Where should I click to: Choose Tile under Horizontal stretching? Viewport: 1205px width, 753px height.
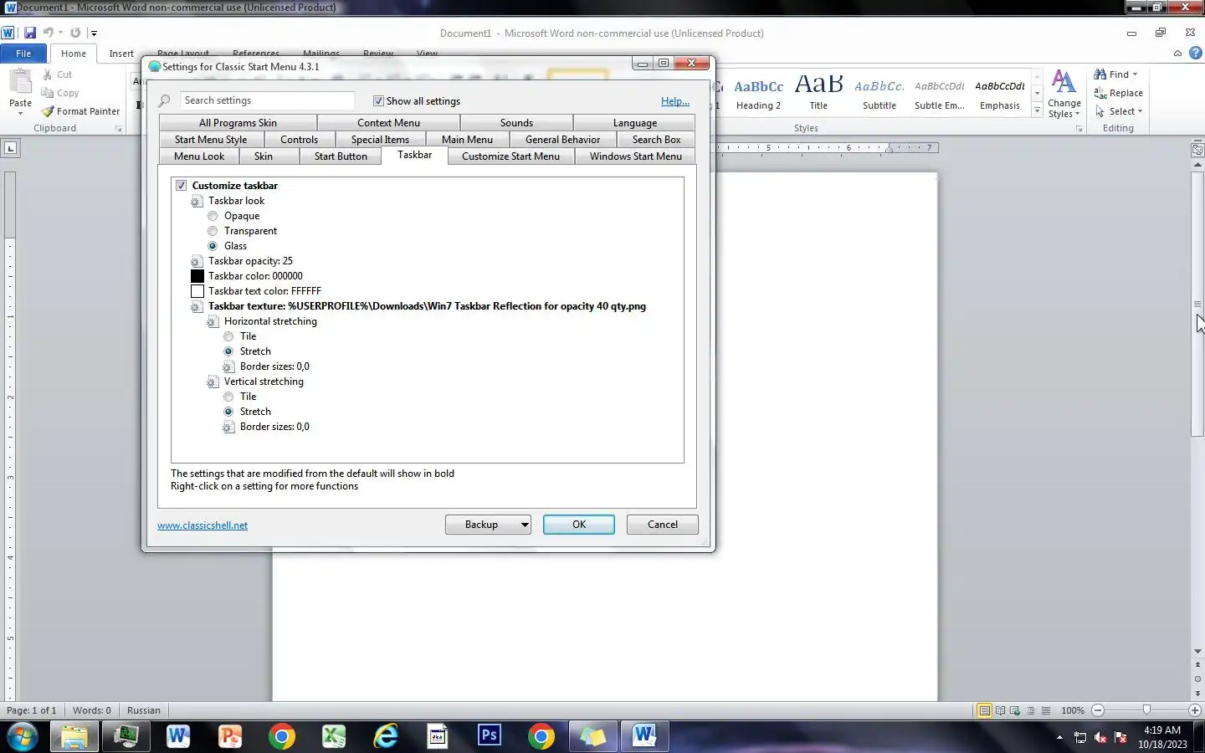pos(228,336)
